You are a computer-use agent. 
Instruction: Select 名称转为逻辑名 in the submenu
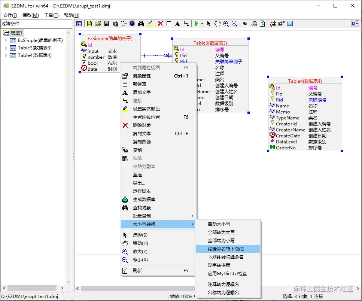click(x=228, y=293)
